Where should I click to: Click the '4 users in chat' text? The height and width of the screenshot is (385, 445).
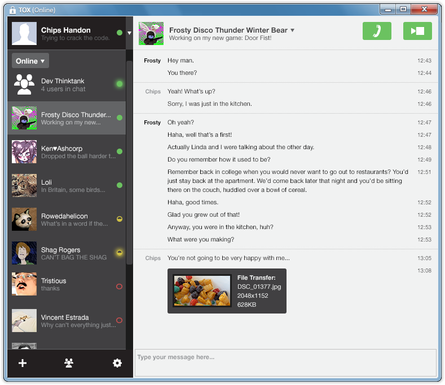point(63,89)
